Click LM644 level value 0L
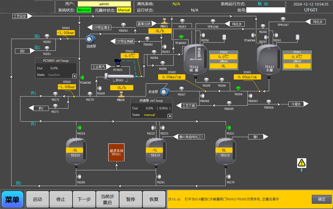This screenshot has height=209, width=333. 223,66
